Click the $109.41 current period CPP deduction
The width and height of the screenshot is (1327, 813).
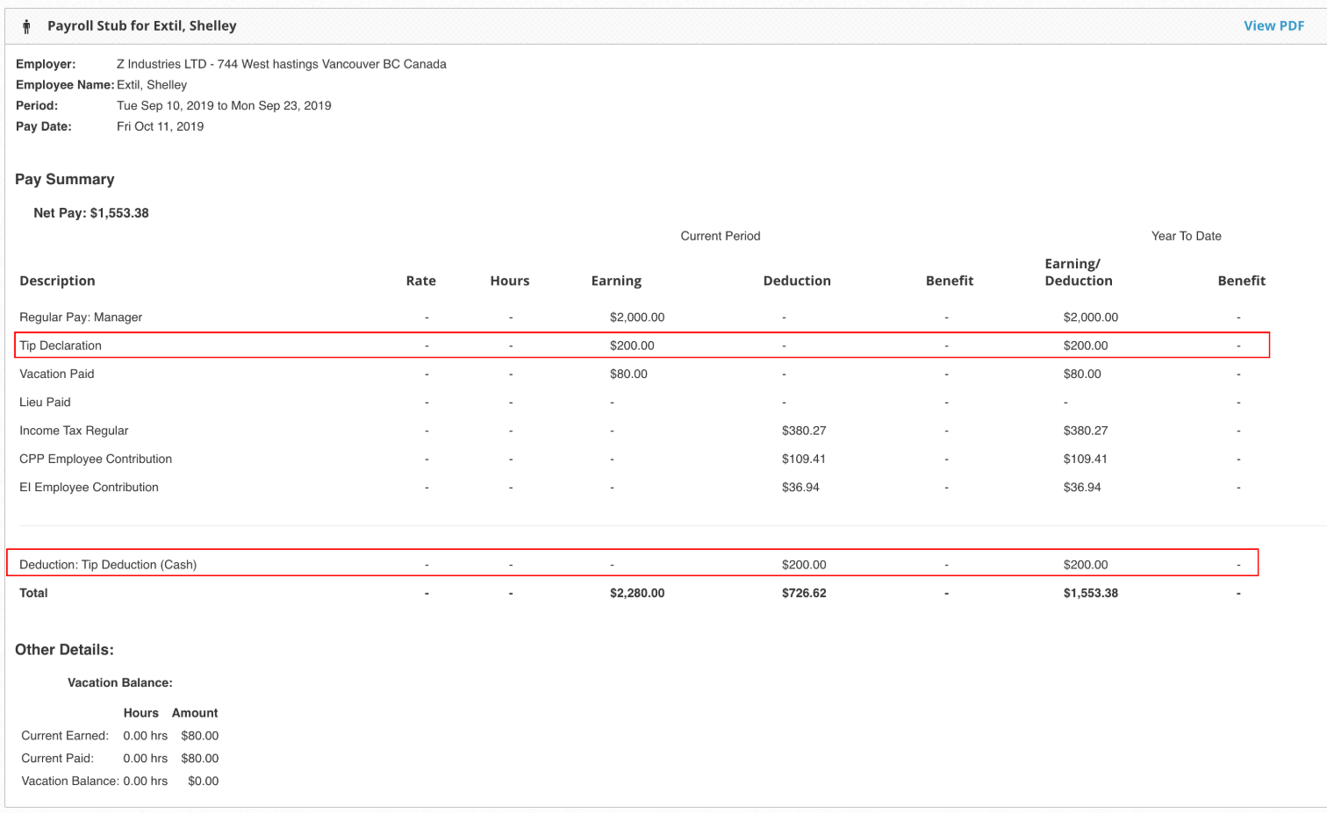point(804,459)
